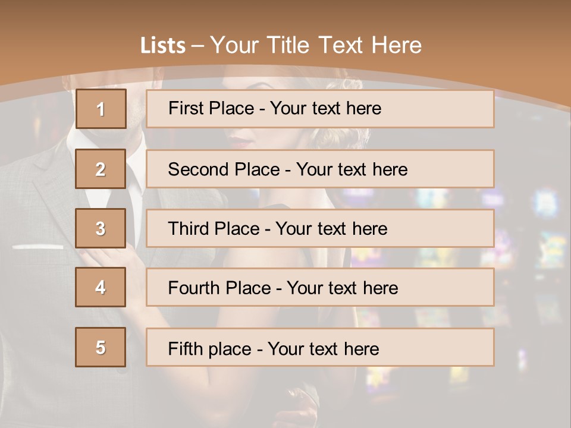Screen dimensions: 571x428
Task: Click the Your Title Text Here heading
Action: 316,45
